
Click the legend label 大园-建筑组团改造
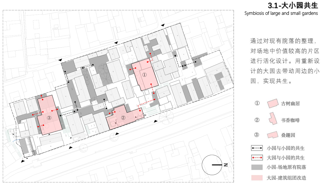[287, 178]
